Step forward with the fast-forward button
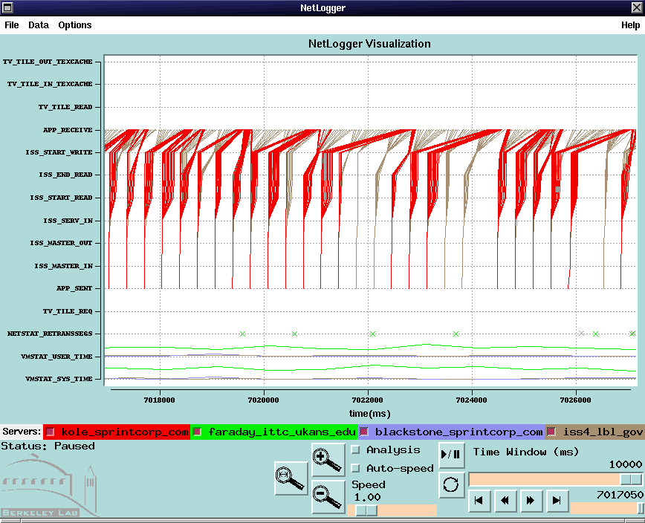 tap(531, 500)
